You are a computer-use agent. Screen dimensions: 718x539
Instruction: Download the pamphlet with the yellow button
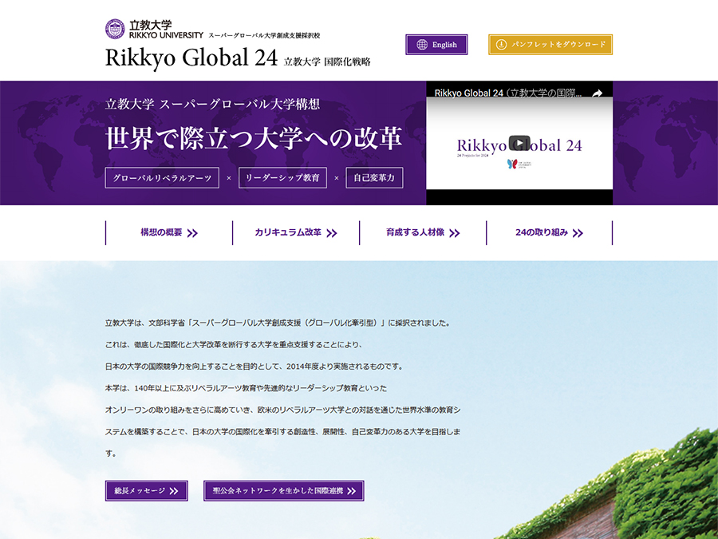550,45
